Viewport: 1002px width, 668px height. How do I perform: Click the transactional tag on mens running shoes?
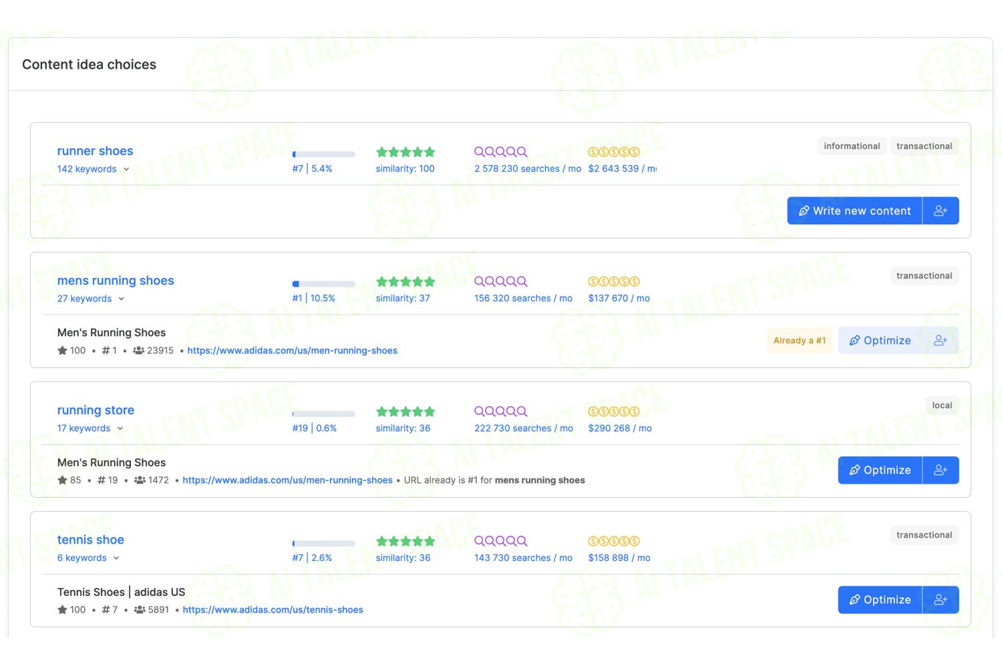925,275
